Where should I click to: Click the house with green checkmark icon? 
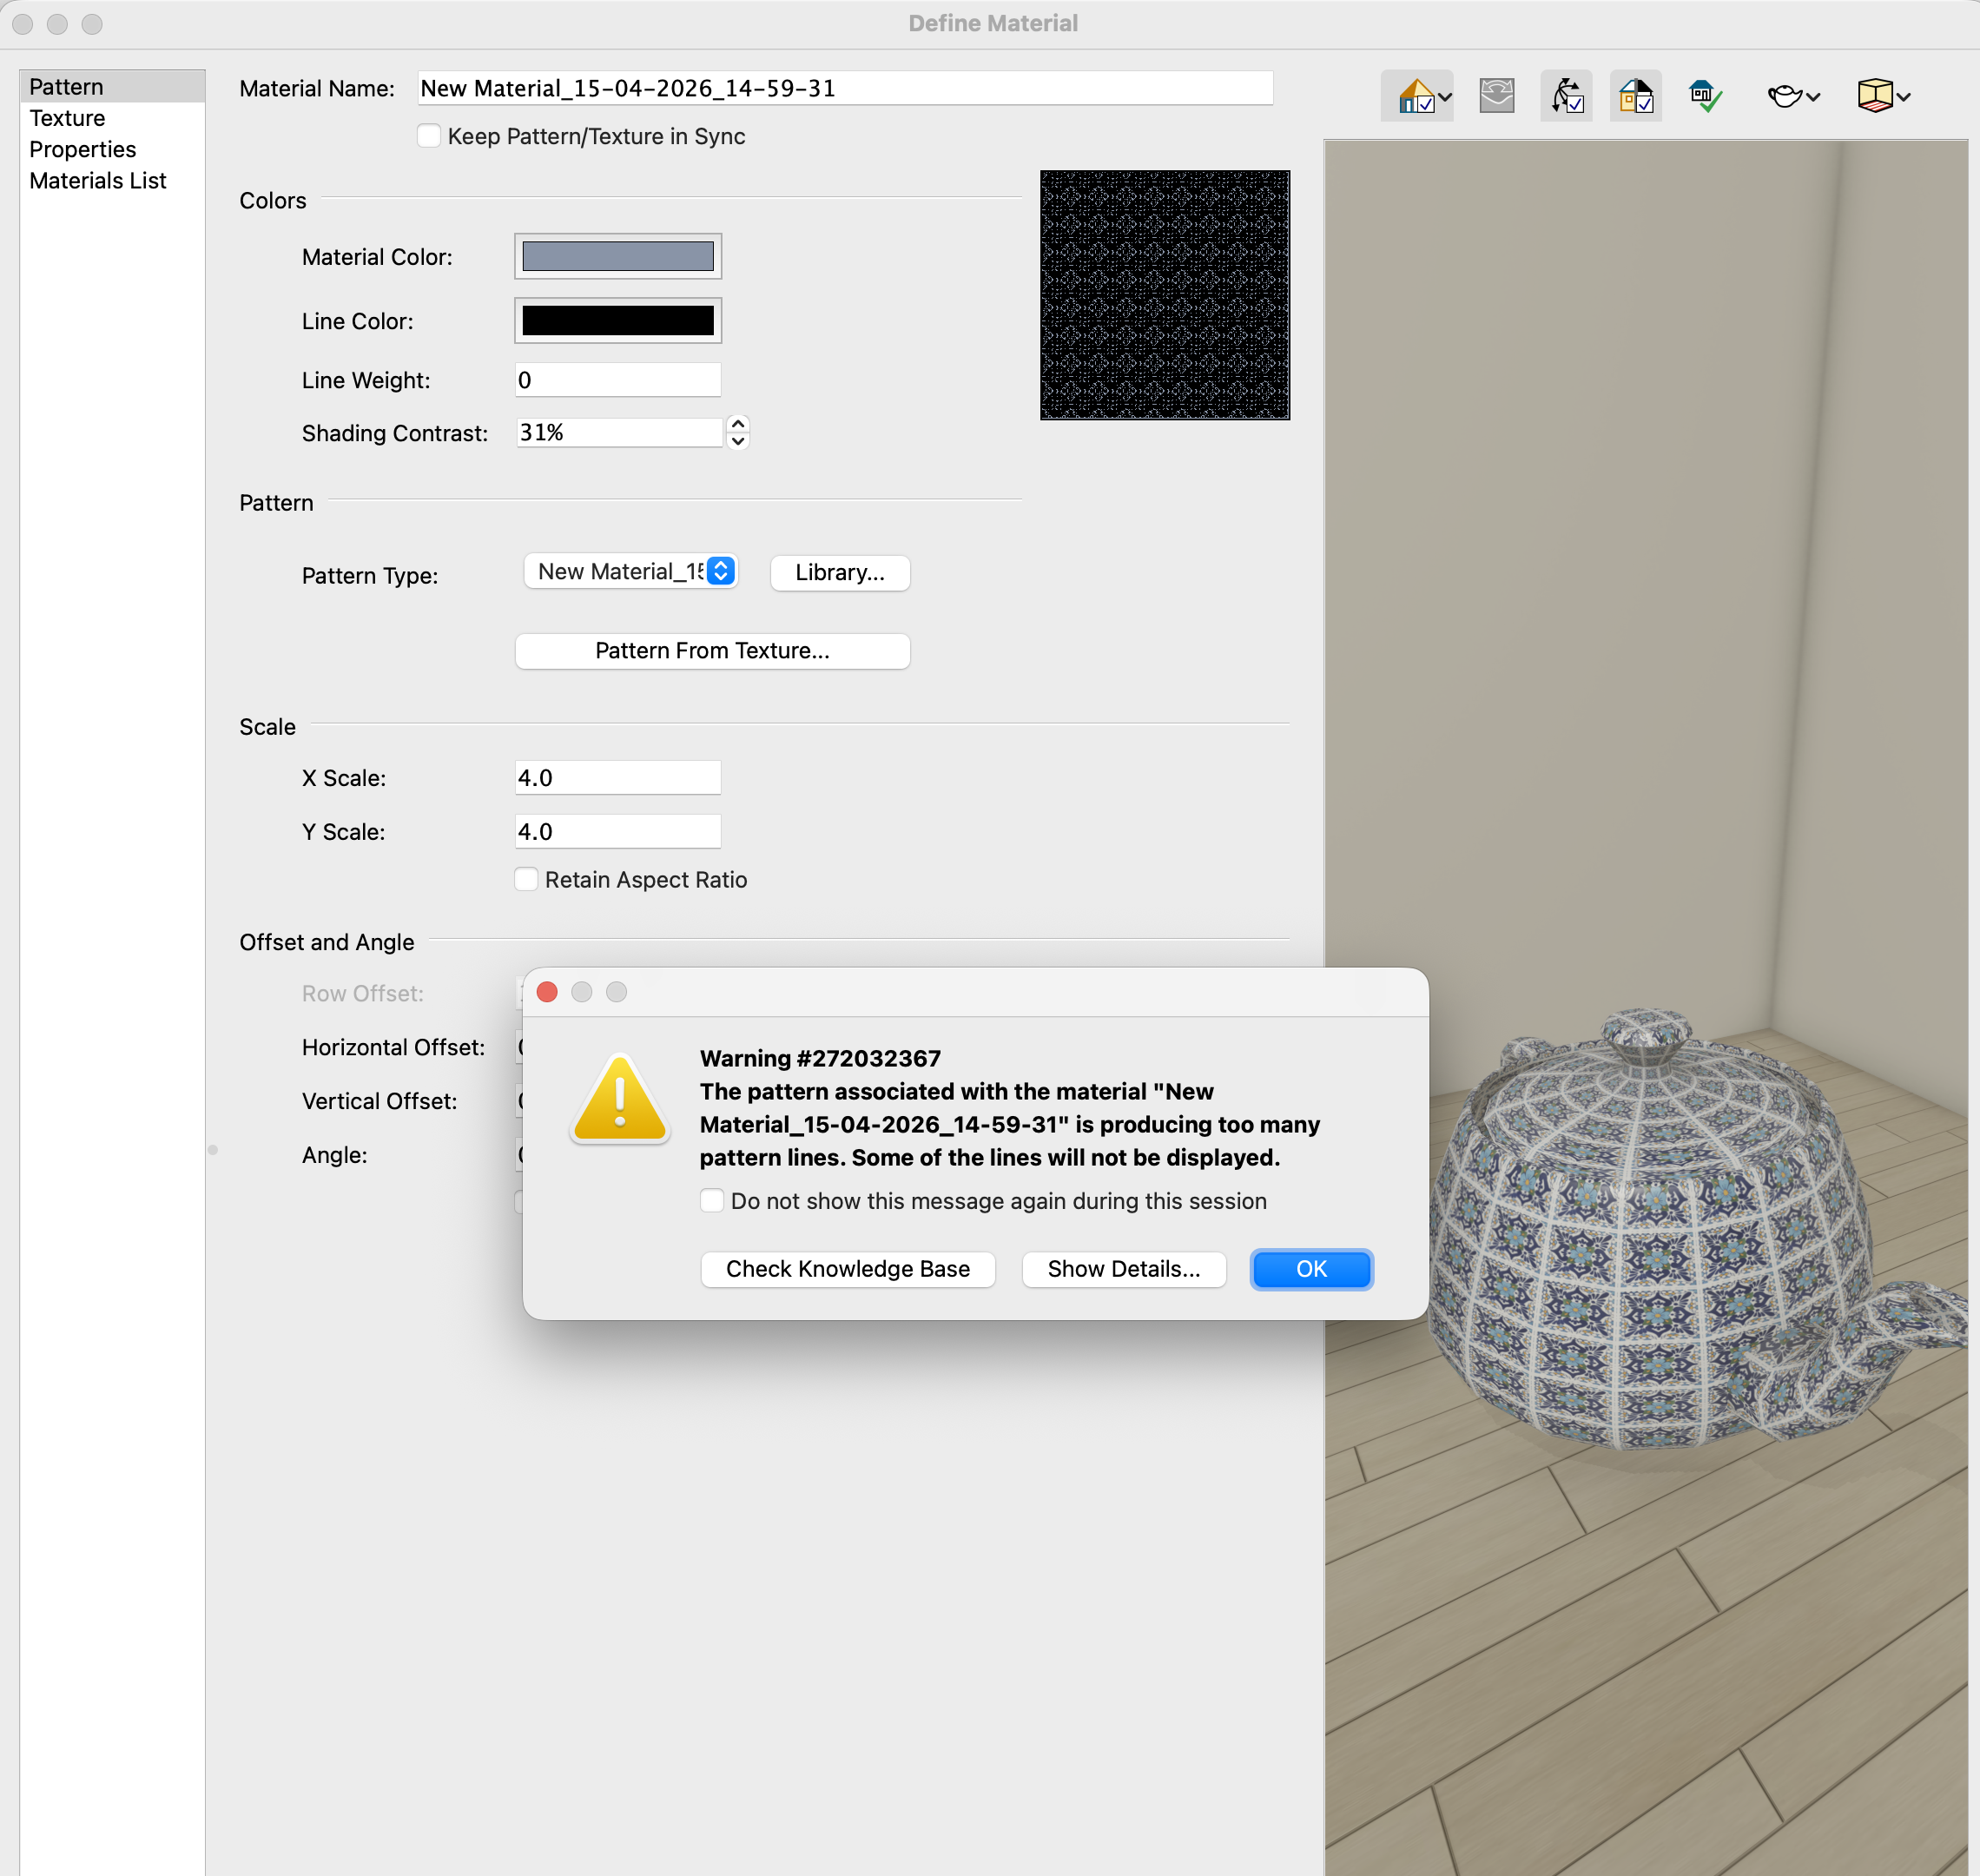click(x=1705, y=97)
